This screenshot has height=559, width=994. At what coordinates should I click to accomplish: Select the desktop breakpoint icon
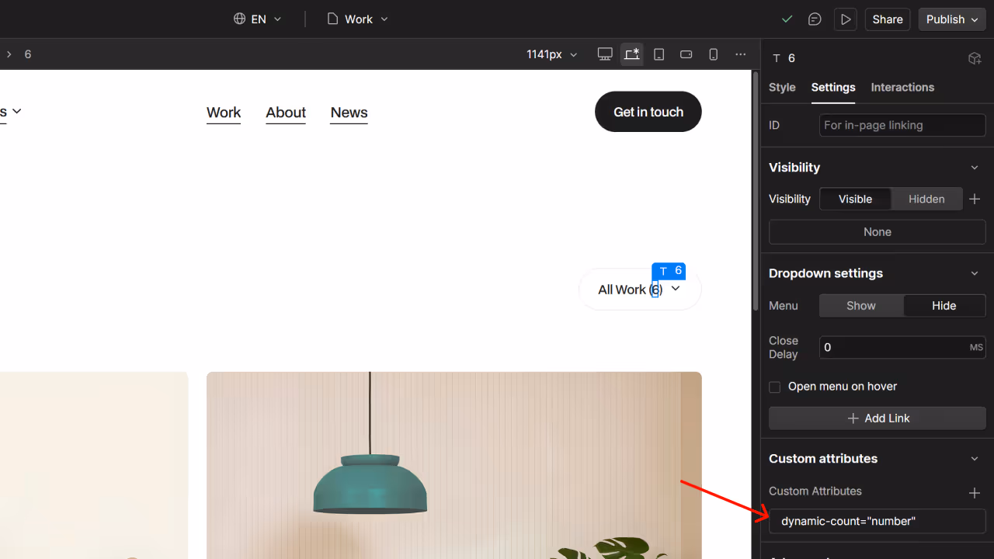tap(604, 54)
